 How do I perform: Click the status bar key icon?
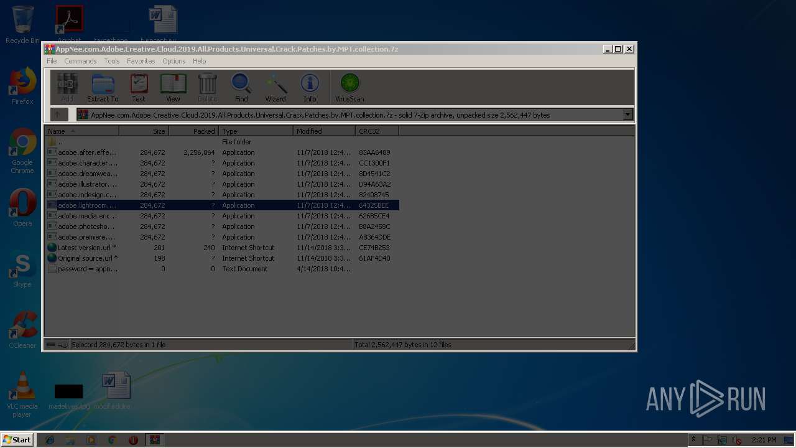(63, 345)
